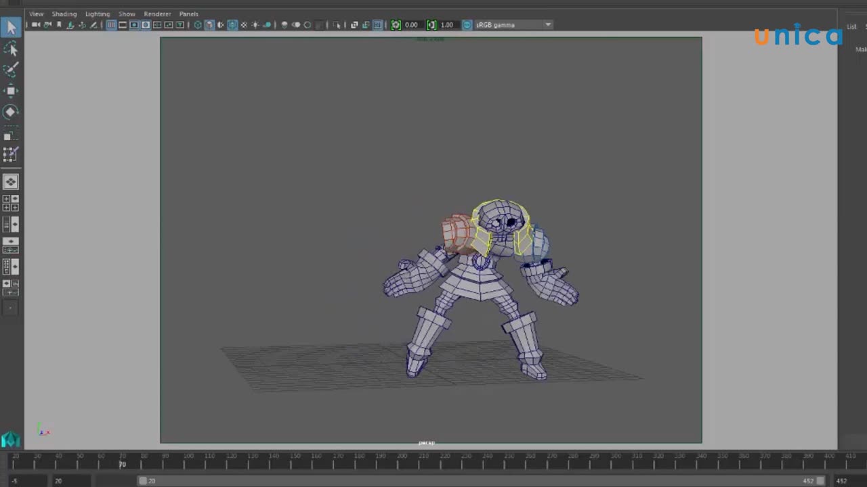
Task: Activate the Rotate tool
Action: [11, 112]
